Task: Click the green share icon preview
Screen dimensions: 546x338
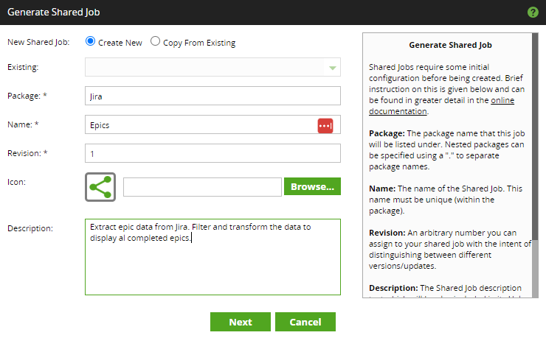Action: click(x=100, y=187)
